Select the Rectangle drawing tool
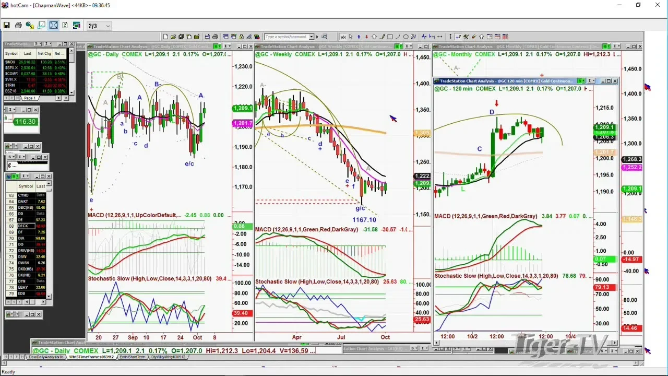668x376 pixels. point(390,37)
